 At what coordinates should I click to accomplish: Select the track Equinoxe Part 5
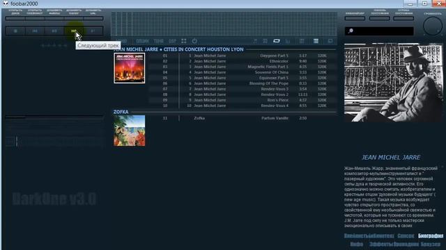coord(242,78)
